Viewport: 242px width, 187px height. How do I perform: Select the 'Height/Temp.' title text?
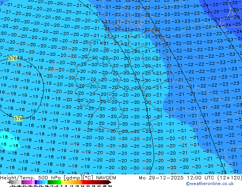coord(18,178)
